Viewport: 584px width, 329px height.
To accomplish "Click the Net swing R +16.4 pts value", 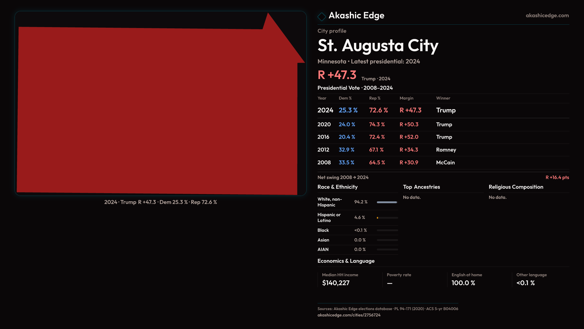I will click(x=557, y=177).
